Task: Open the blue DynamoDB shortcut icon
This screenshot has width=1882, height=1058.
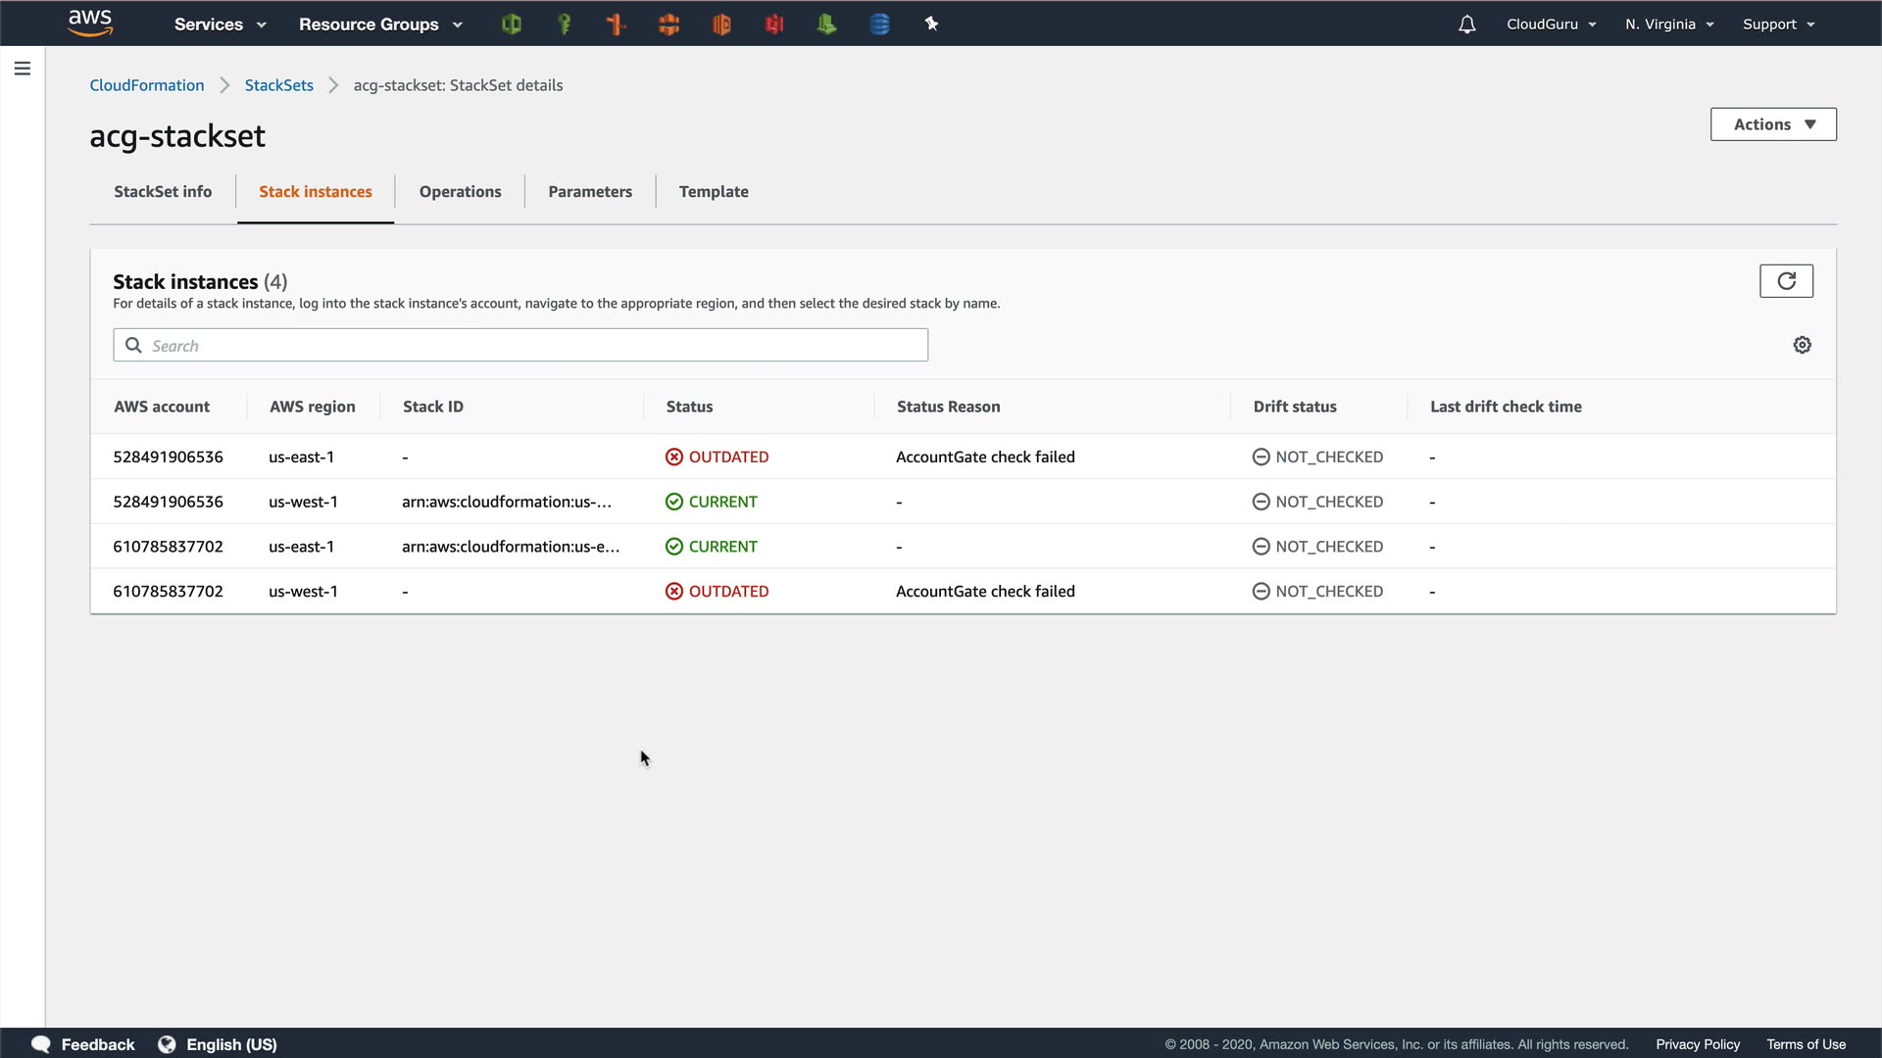Action: click(x=879, y=24)
